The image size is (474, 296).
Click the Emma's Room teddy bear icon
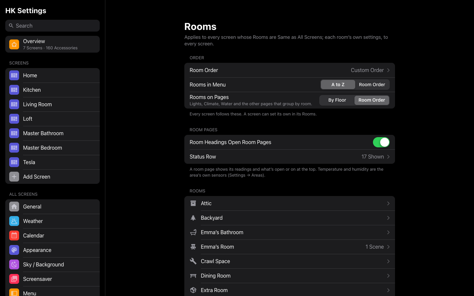click(x=193, y=247)
